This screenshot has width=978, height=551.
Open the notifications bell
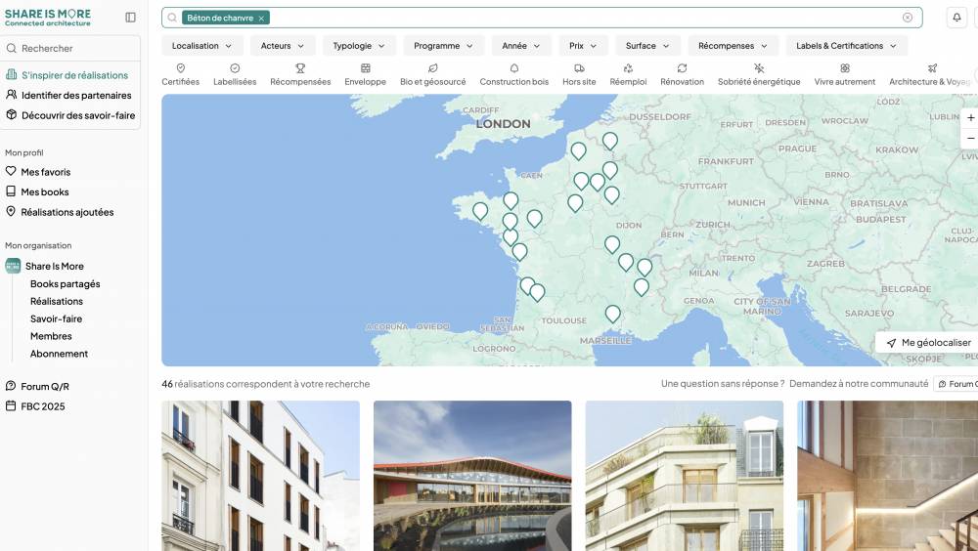pyautogui.click(x=956, y=18)
